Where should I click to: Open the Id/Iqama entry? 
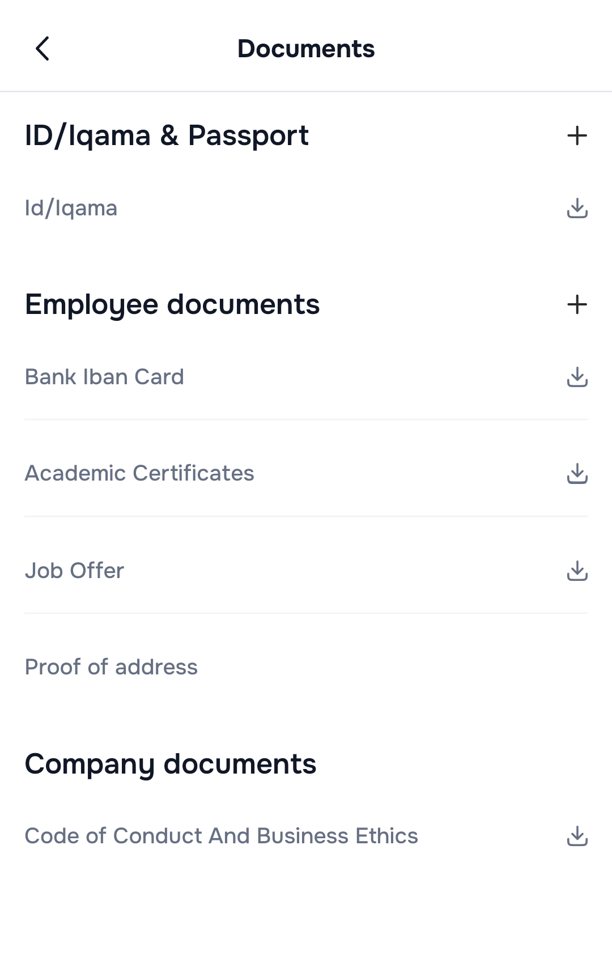[x=71, y=208]
